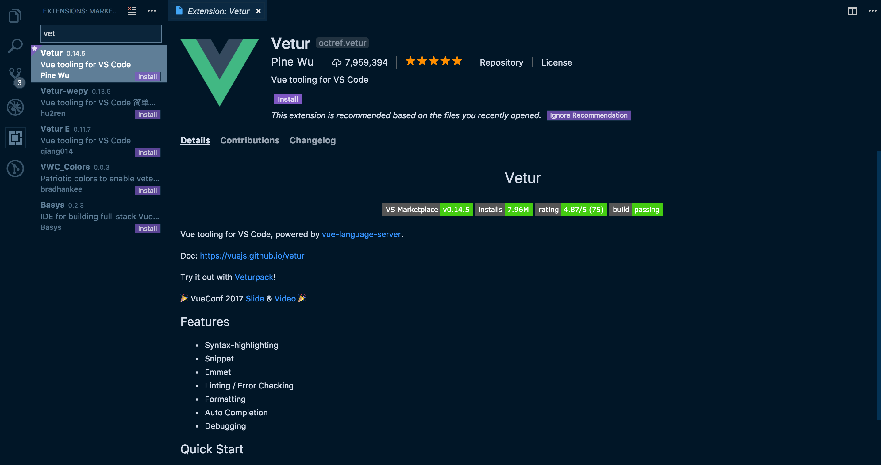The width and height of the screenshot is (881, 465).
Task: Open the Veturpack link
Action: point(253,277)
